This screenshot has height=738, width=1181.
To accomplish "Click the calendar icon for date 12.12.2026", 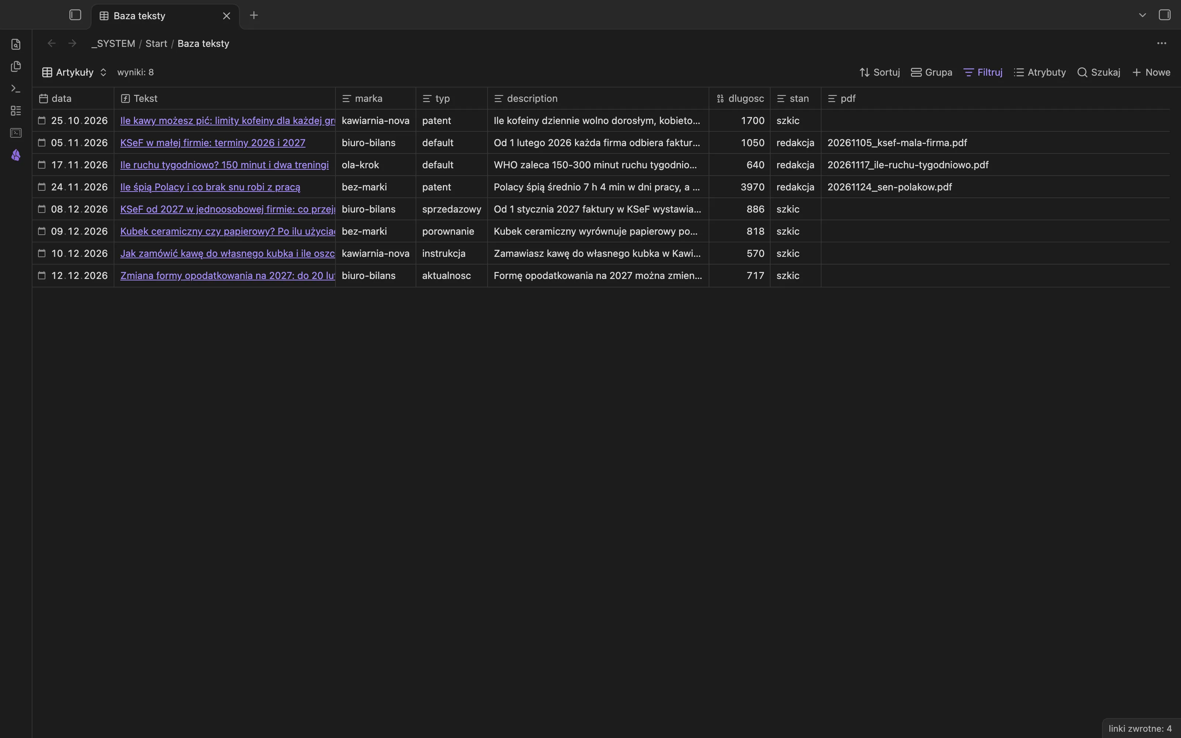I will coord(42,276).
